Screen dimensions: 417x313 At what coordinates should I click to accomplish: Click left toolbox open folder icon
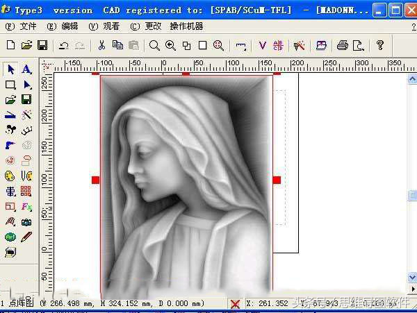pyautogui.click(x=10, y=100)
